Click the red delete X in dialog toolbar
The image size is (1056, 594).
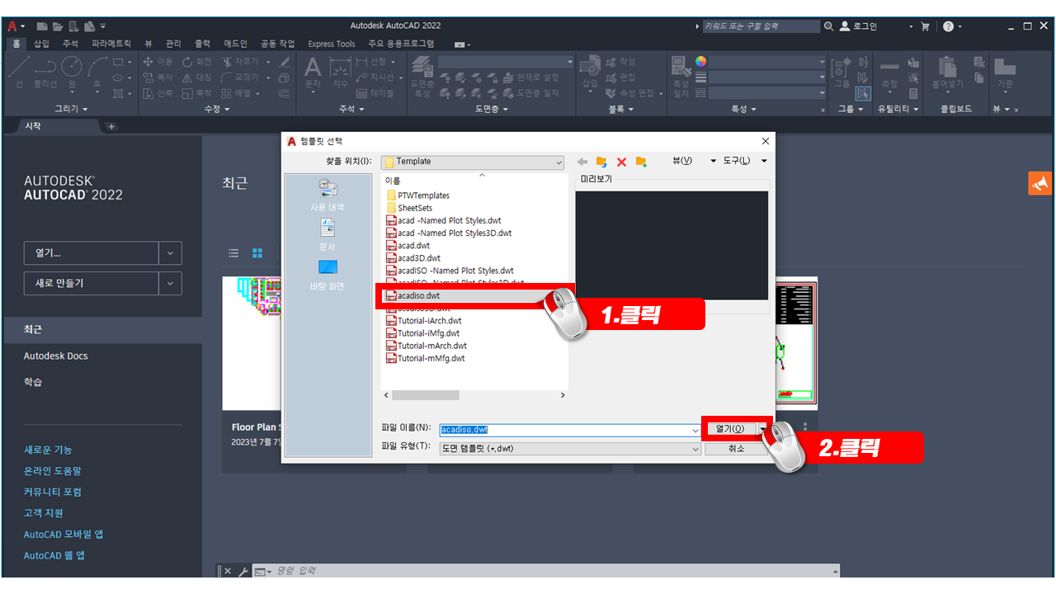point(621,162)
